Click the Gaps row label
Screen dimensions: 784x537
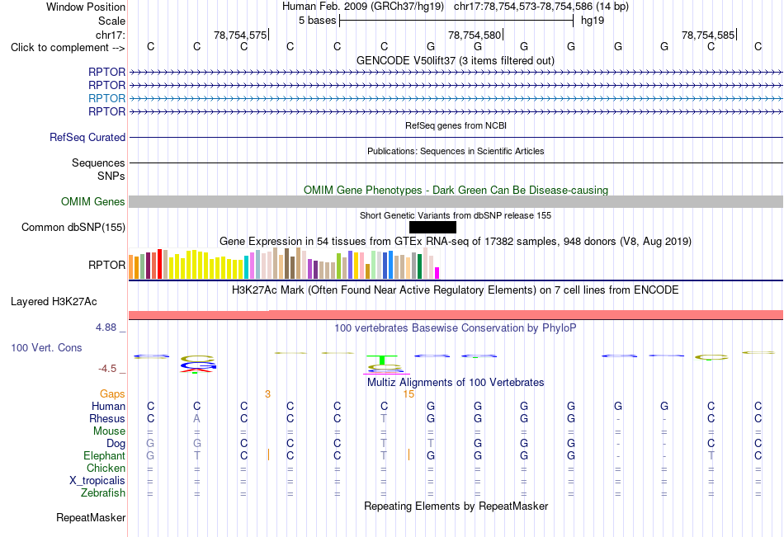[112, 394]
